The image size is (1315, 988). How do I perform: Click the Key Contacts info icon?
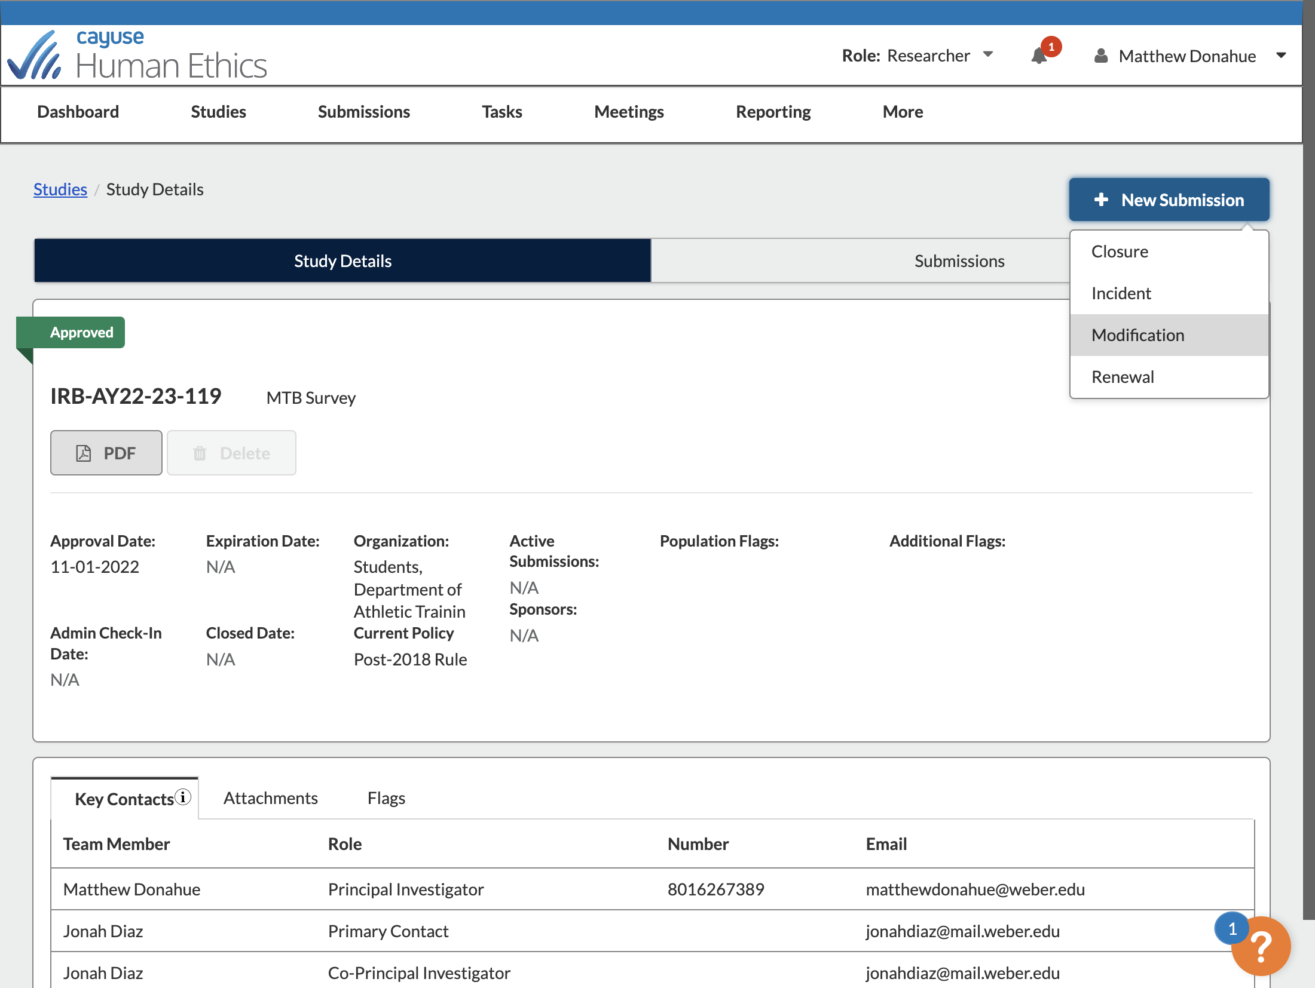[x=184, y=797]
